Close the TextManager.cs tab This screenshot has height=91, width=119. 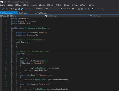point(17,13)
